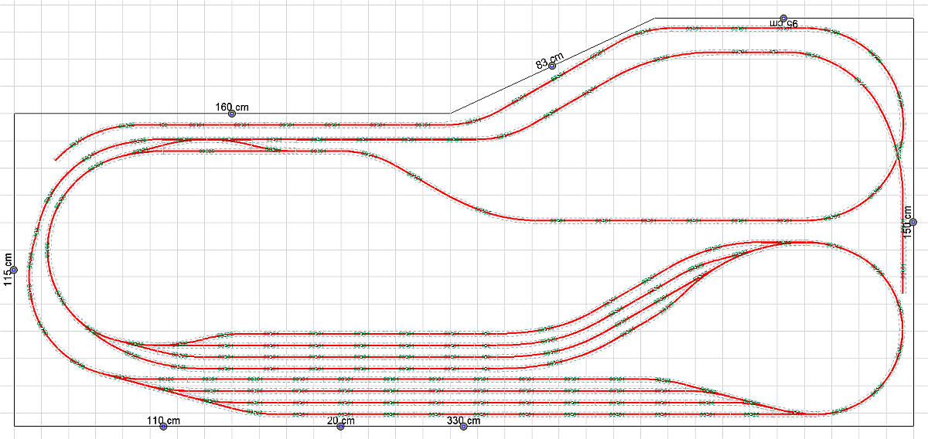
Task: Select the 150 cm dimension's blue handle
Action: [x=913, y=223]
